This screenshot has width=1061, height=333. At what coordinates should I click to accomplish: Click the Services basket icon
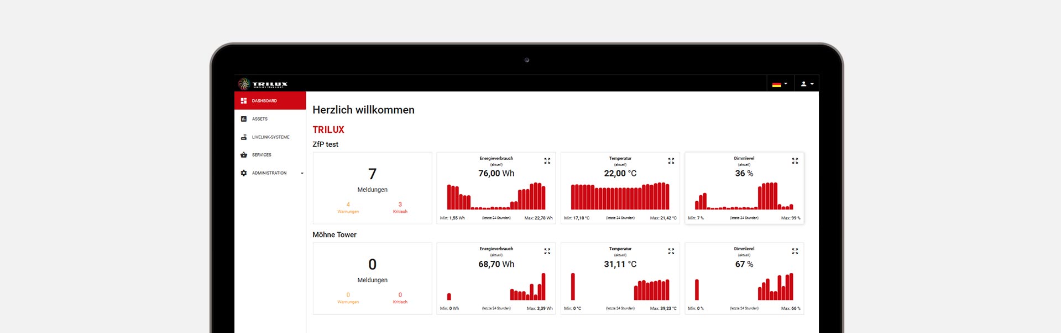coord(244,155)
